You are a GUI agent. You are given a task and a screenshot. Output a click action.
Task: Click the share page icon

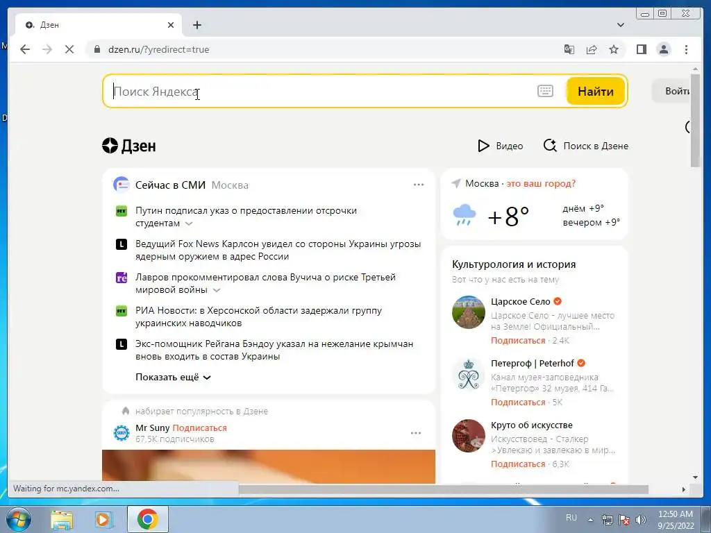592,49
